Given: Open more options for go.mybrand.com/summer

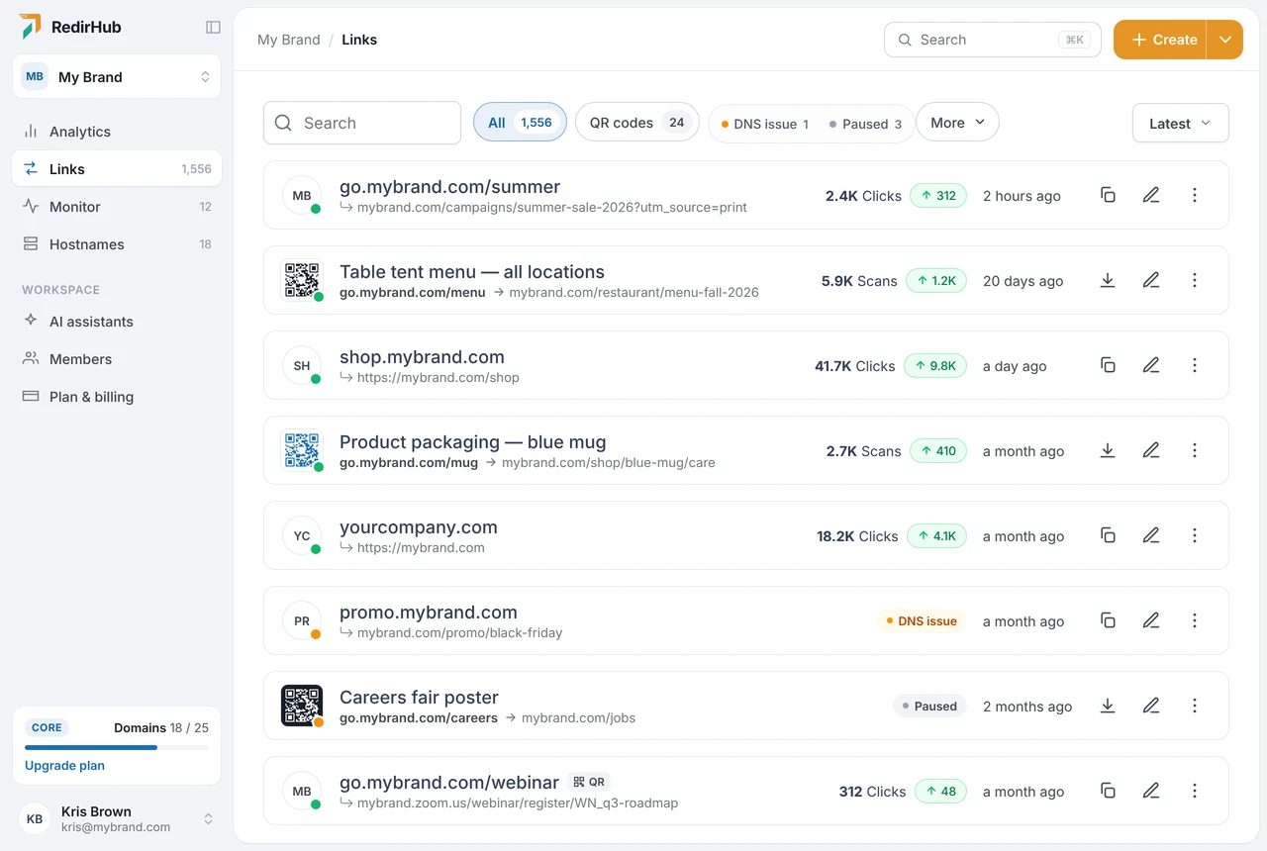Looking at the screenshot, I should 1195,195.
